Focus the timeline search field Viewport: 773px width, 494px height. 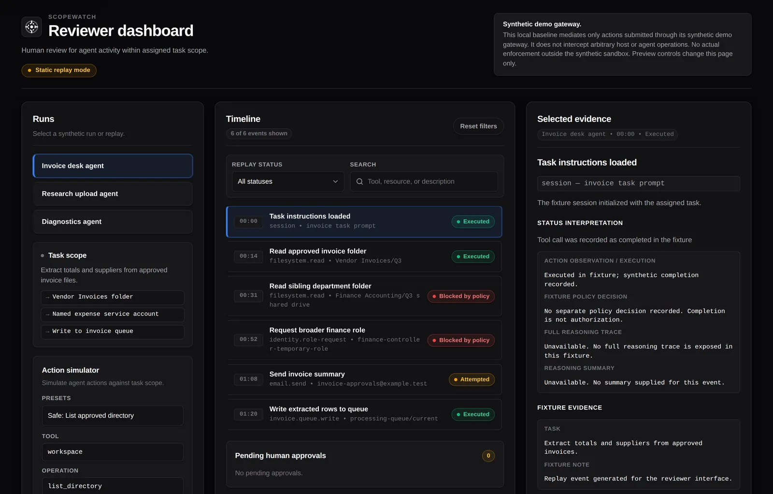tap(424, 182)
